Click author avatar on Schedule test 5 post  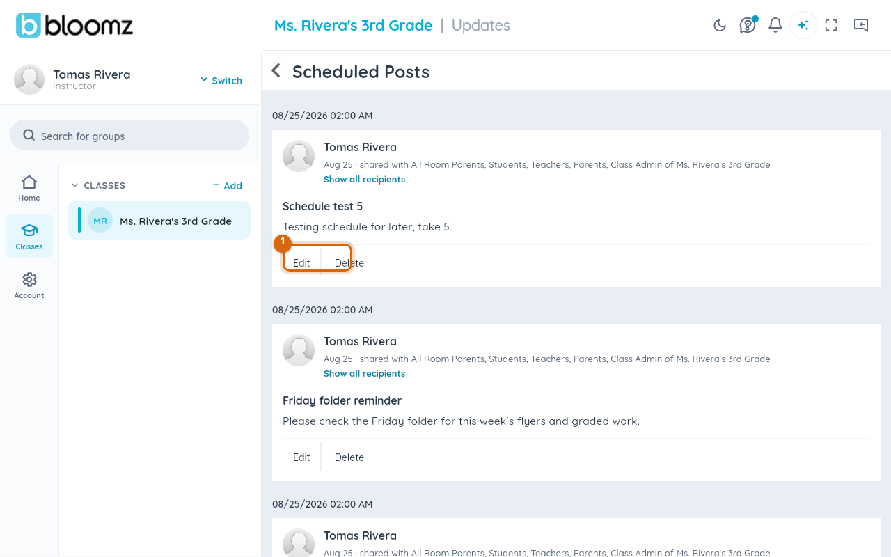tap(299, 156)
